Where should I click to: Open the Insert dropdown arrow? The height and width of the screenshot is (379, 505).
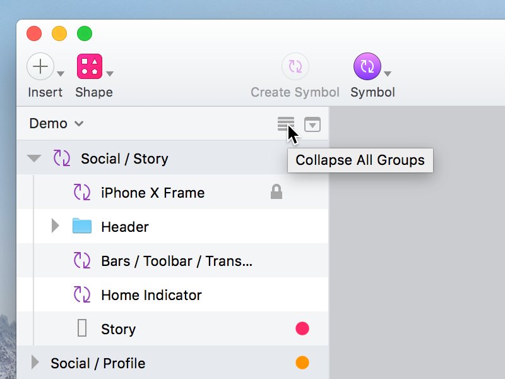click(61, 73)
